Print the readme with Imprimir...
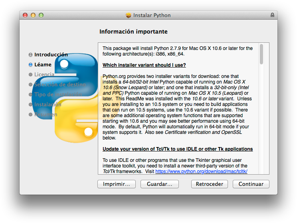The image size is (297, 223). [117, 184]
